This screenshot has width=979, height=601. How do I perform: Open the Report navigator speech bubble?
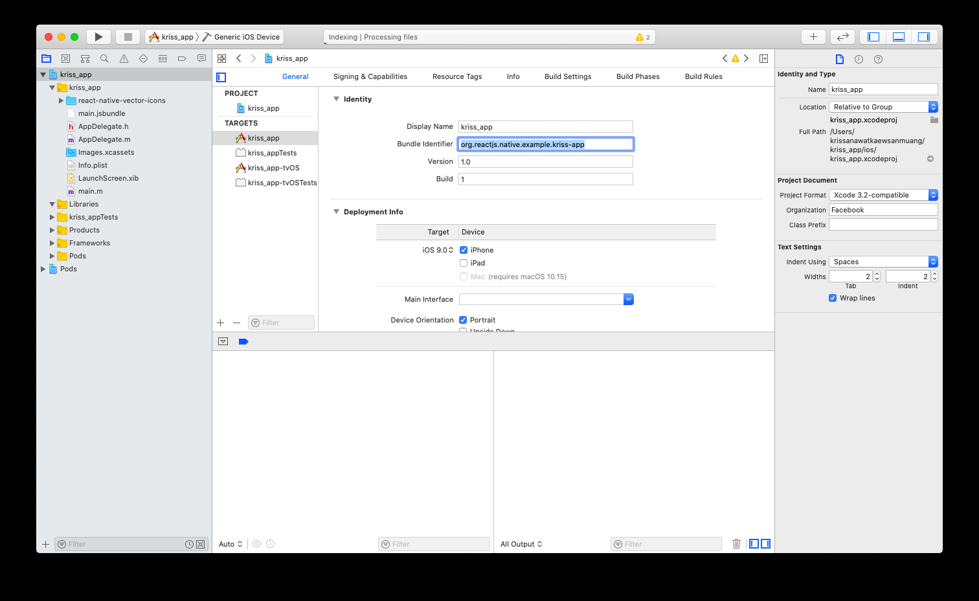point(201,58)
